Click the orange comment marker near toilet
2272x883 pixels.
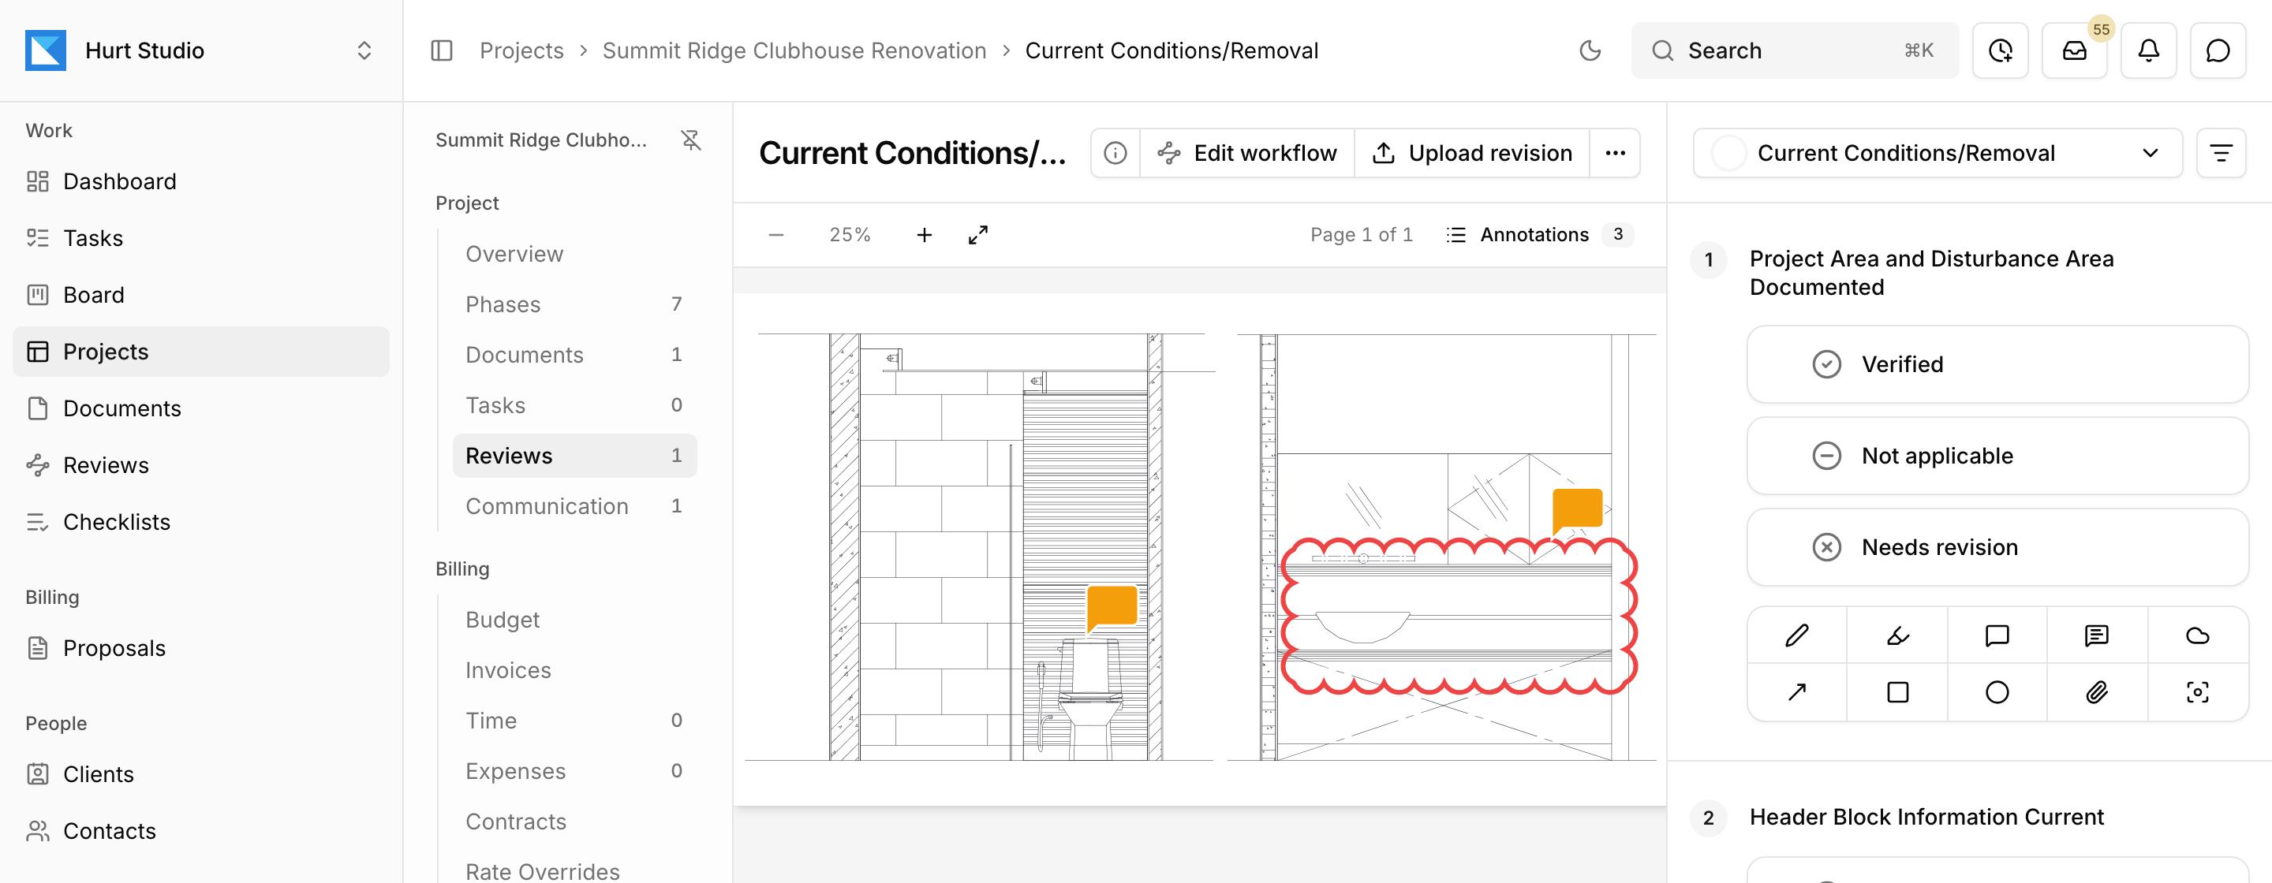tap(1112, 608)
